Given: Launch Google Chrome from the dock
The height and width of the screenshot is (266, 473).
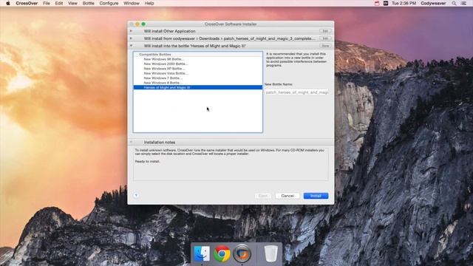Looking at the screenshot, I should [222, 253].
